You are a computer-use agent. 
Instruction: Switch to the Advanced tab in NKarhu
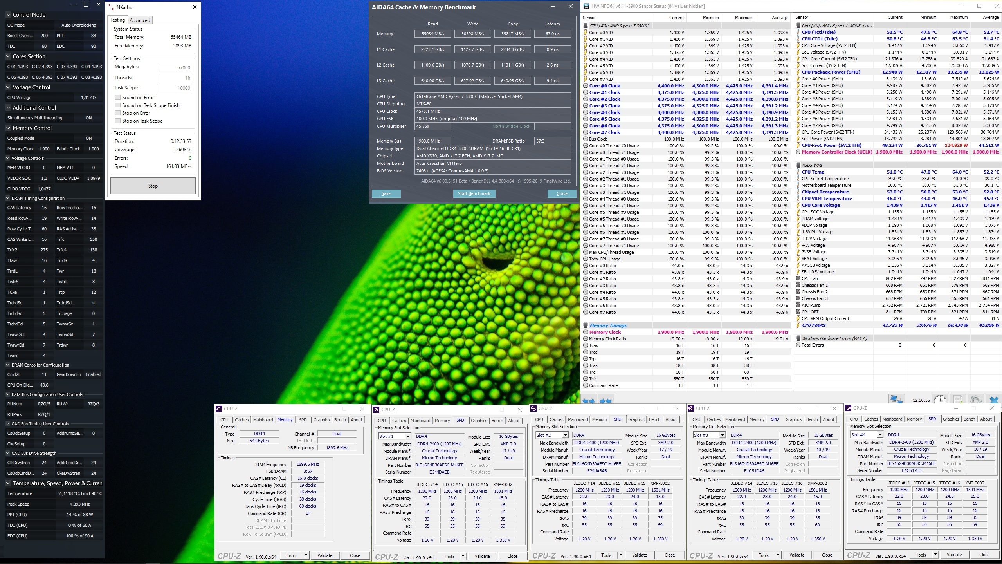coord(140,20)
